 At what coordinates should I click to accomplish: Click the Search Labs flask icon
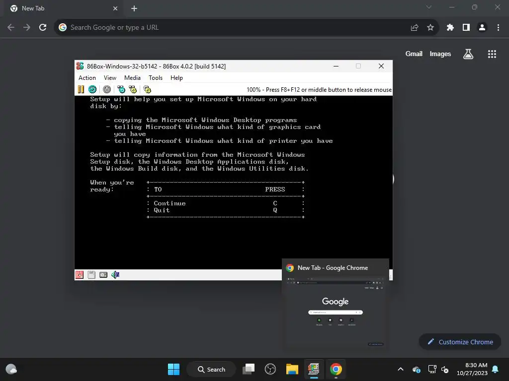tap(468, 54)
